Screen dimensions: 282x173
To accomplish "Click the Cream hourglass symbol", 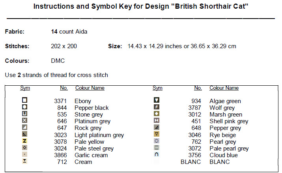I will [25, 162].
